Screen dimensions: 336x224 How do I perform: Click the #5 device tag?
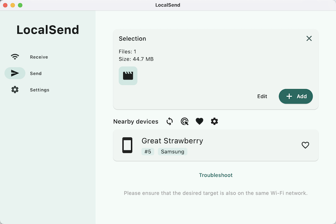148,152
